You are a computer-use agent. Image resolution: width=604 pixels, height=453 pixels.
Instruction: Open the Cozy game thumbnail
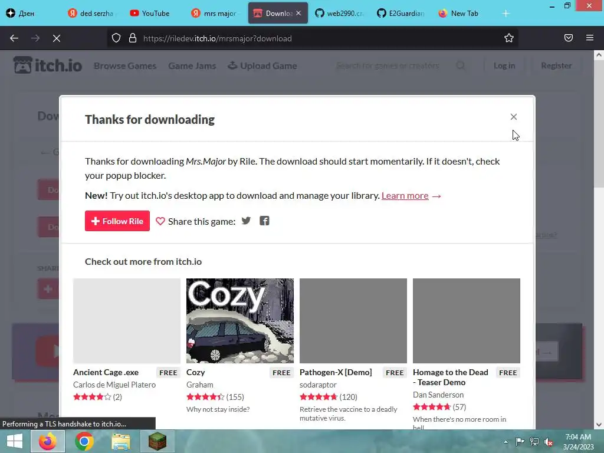[x=240, y=321]
